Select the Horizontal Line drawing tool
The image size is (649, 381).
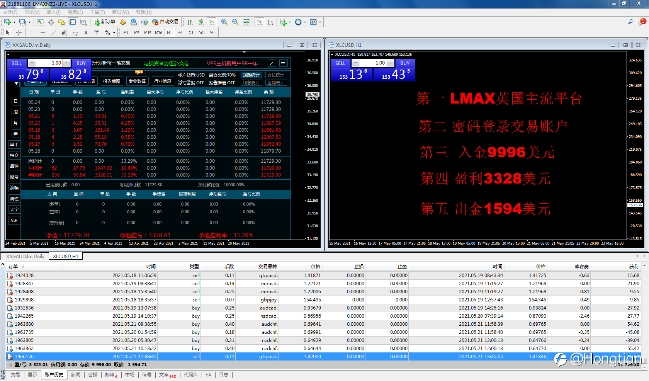[x=43, y=32]
